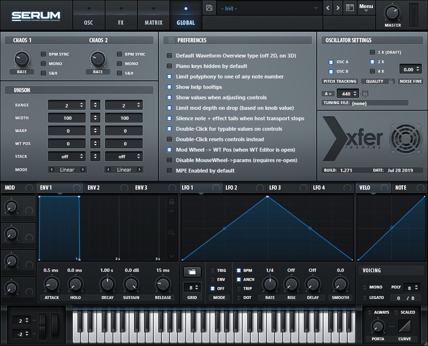Toggle OSC A pitch tracking checkbox
The image size is (428, 346).
coord(331,62)
